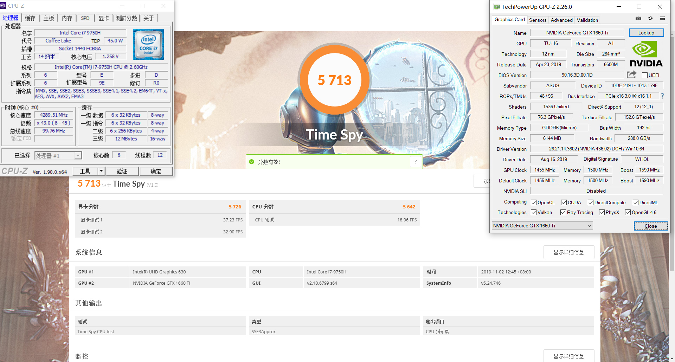Viewport: 675px width, 362px height.
Task: Select the 处理器 tab in CPU-Z
Action: [x=11, y=18]
